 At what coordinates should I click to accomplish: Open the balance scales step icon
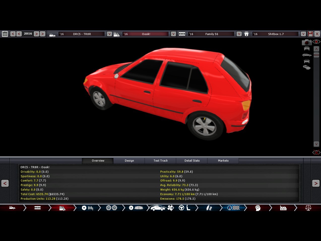click(308, 208)
